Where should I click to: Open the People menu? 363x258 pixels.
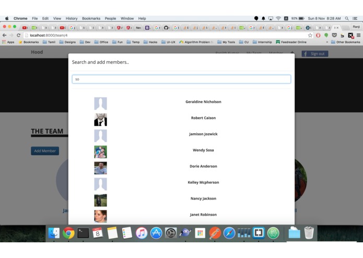110,18
